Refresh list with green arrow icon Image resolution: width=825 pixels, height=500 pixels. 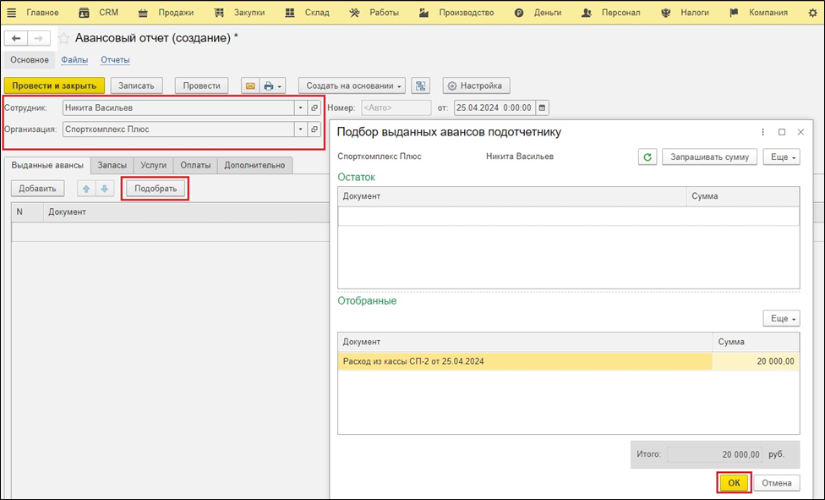click(x=647, y=157)
